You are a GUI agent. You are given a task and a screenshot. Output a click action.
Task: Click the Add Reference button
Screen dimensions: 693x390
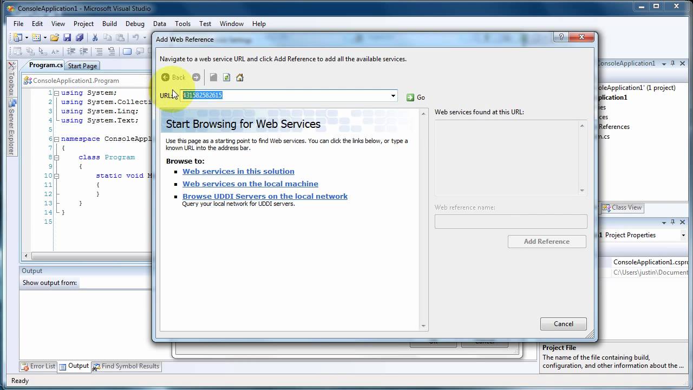pyautogui.click(x=547, y=242)
